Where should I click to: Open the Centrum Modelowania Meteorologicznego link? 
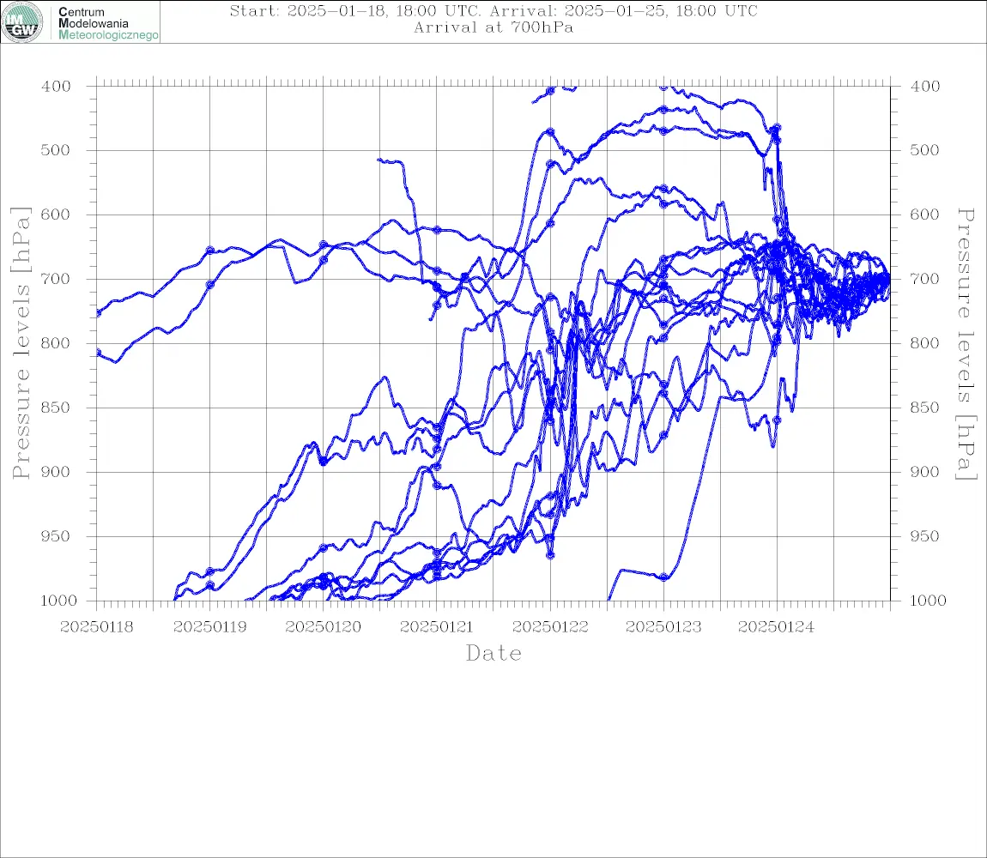[108, 23]
